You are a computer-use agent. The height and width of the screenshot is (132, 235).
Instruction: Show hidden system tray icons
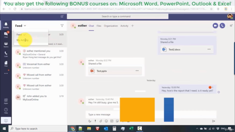coord(197,129)
